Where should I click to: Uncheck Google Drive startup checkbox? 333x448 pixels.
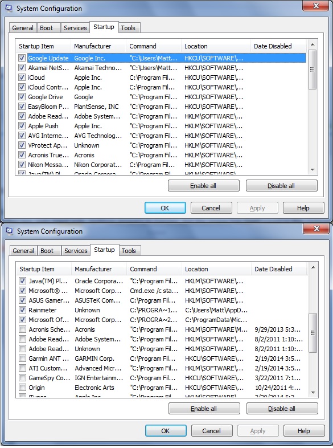click(x=22, y=97)
